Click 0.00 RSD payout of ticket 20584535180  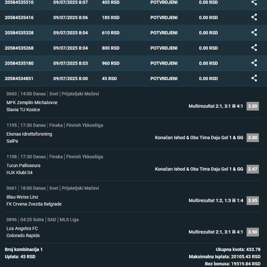pos(208,63)
